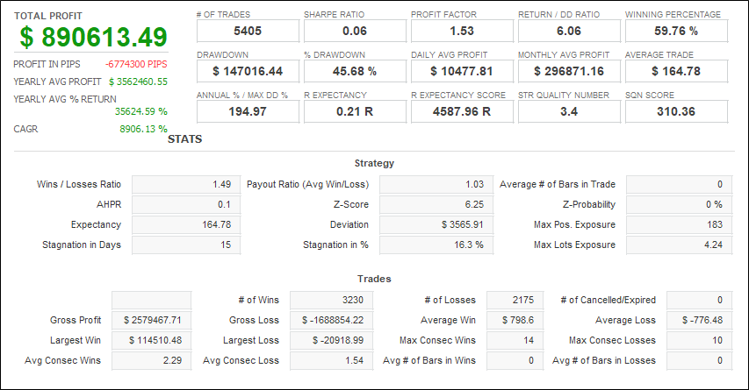The image size is (749, 390).
Task: Click the SQN Score value 310.36
Action: 675,111
